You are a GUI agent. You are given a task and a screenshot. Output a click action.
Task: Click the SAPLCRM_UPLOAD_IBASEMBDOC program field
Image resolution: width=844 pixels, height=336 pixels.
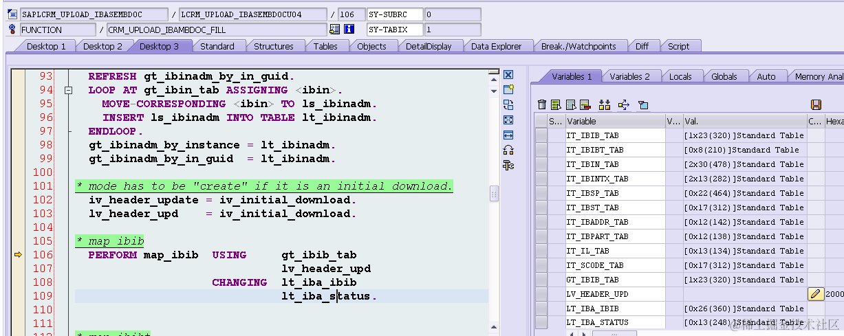[94, 14]
